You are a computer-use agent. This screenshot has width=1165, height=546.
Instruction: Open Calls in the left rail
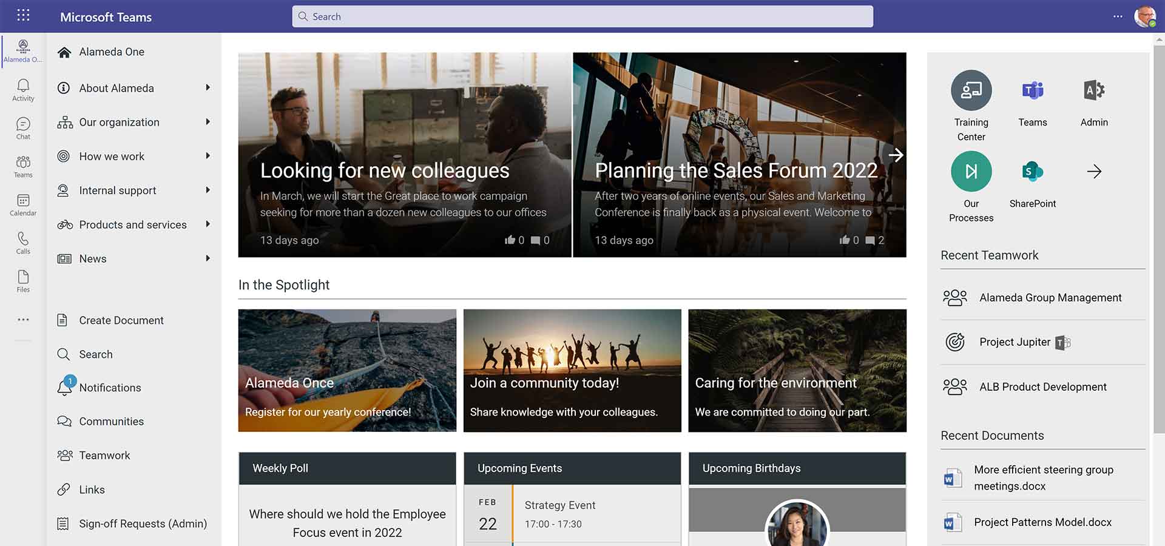[x=23, y=243]
